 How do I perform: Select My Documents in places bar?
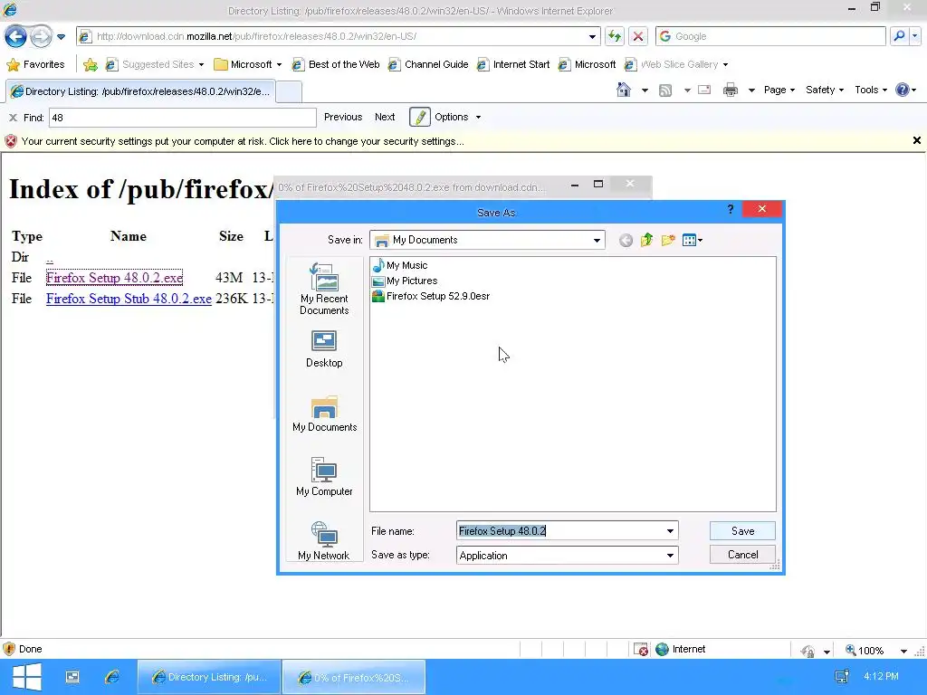[x=325, y=414]
